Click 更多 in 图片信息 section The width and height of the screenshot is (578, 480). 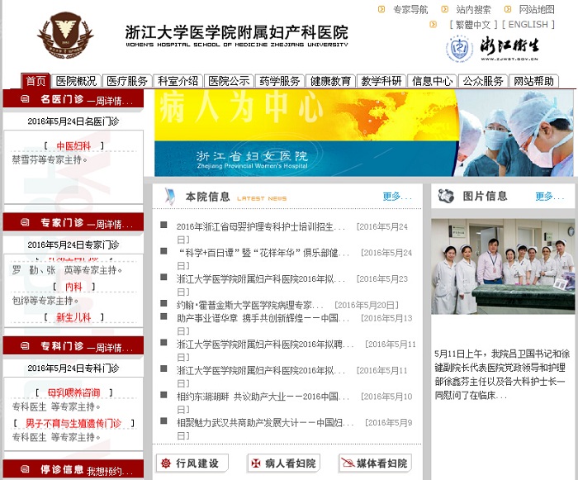[x=550, y=197]
